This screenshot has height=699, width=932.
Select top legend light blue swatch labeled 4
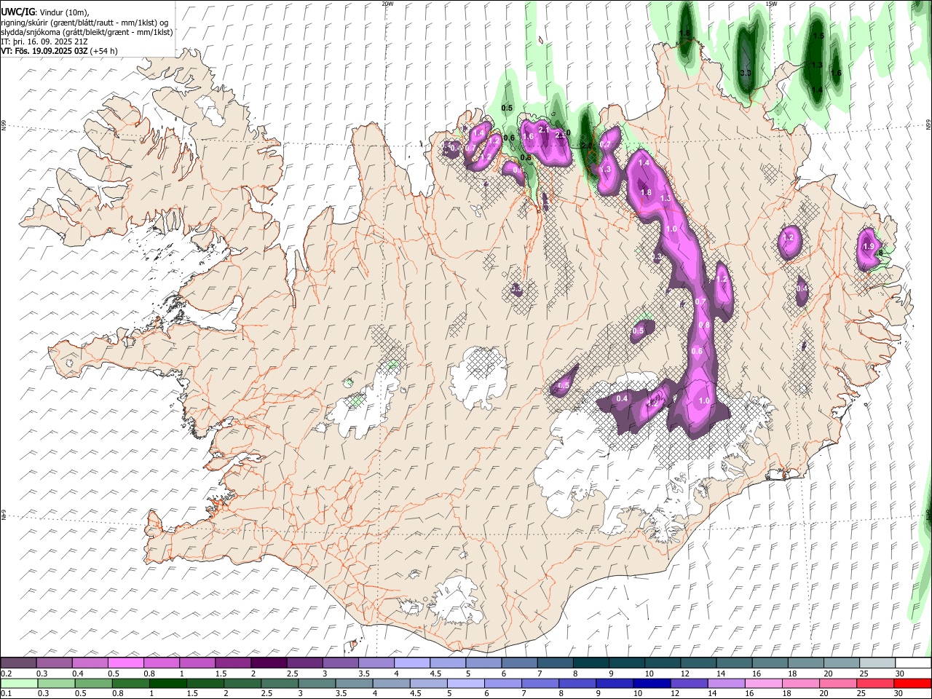(411, 663)
